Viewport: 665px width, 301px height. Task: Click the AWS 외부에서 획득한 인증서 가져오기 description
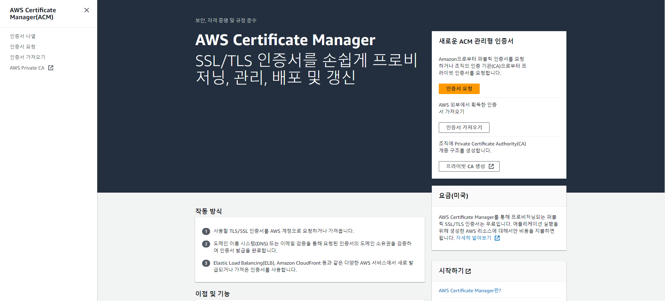[x=467, y=108]
